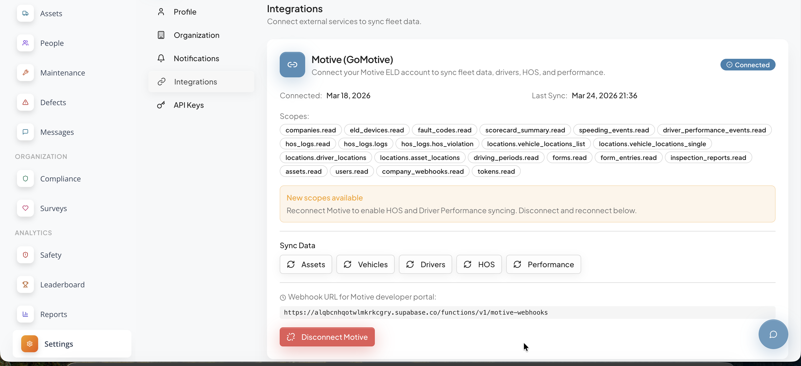
Task: Sync Vehicles data from Motive
Action: point(365,264)
